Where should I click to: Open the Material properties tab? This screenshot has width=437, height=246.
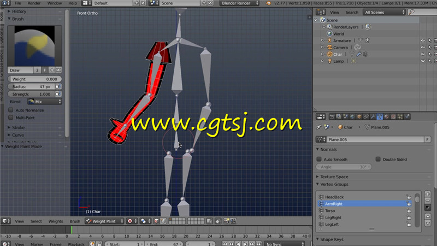[387, 116]
